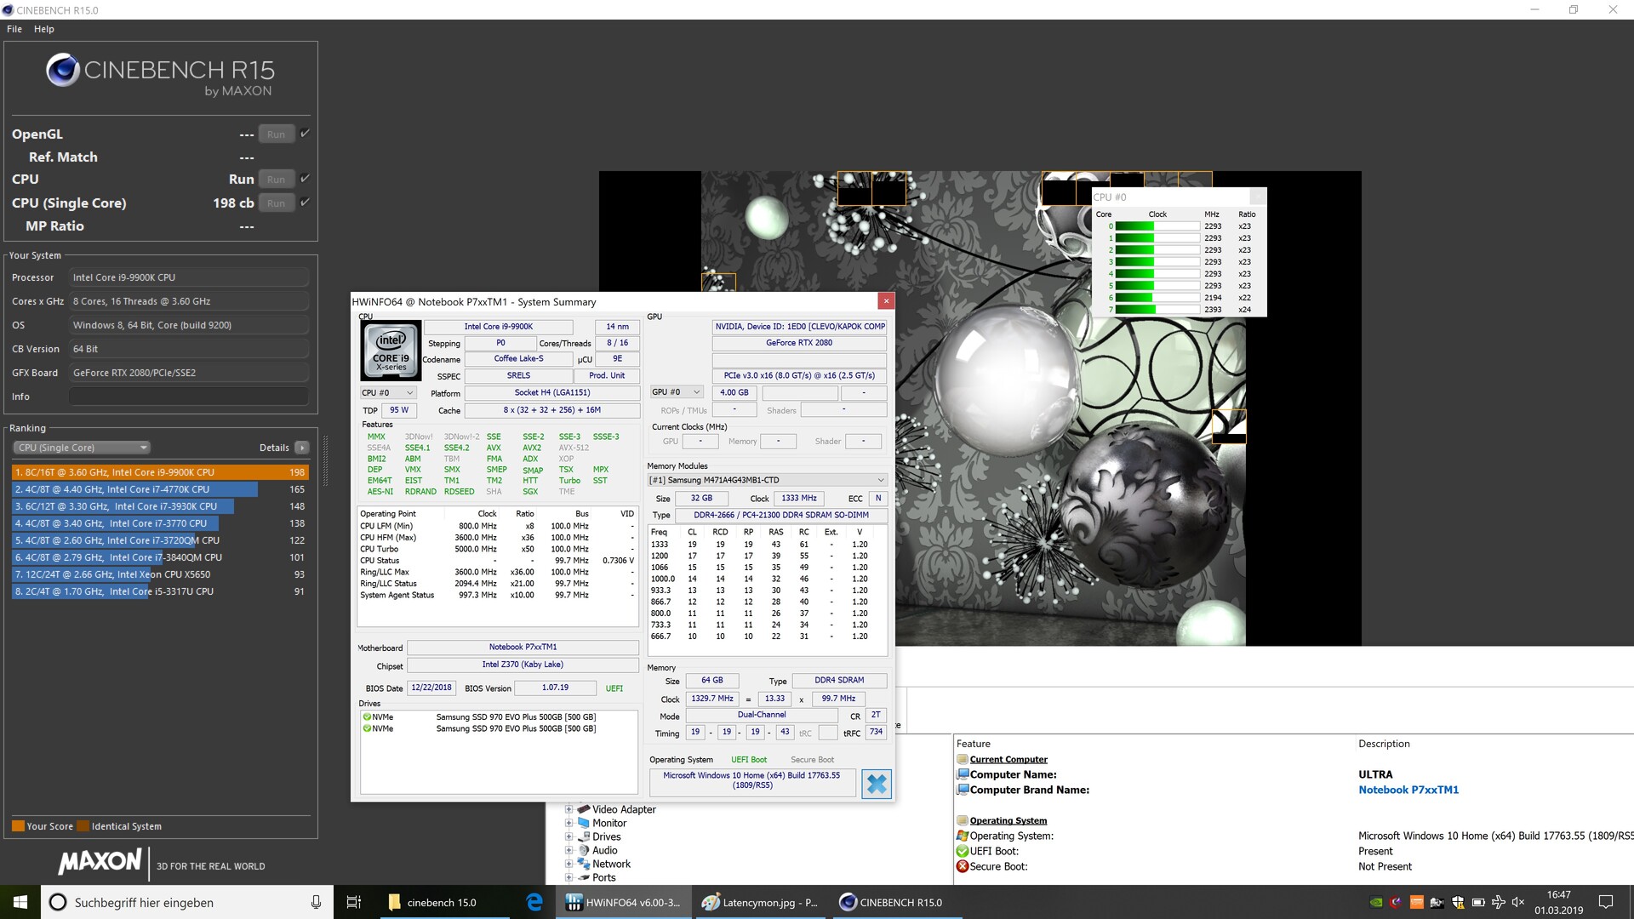Toggle the CPU (Single Core) checkbox
This screenshot has height=919, width=1634.
(x=305, y=203)
